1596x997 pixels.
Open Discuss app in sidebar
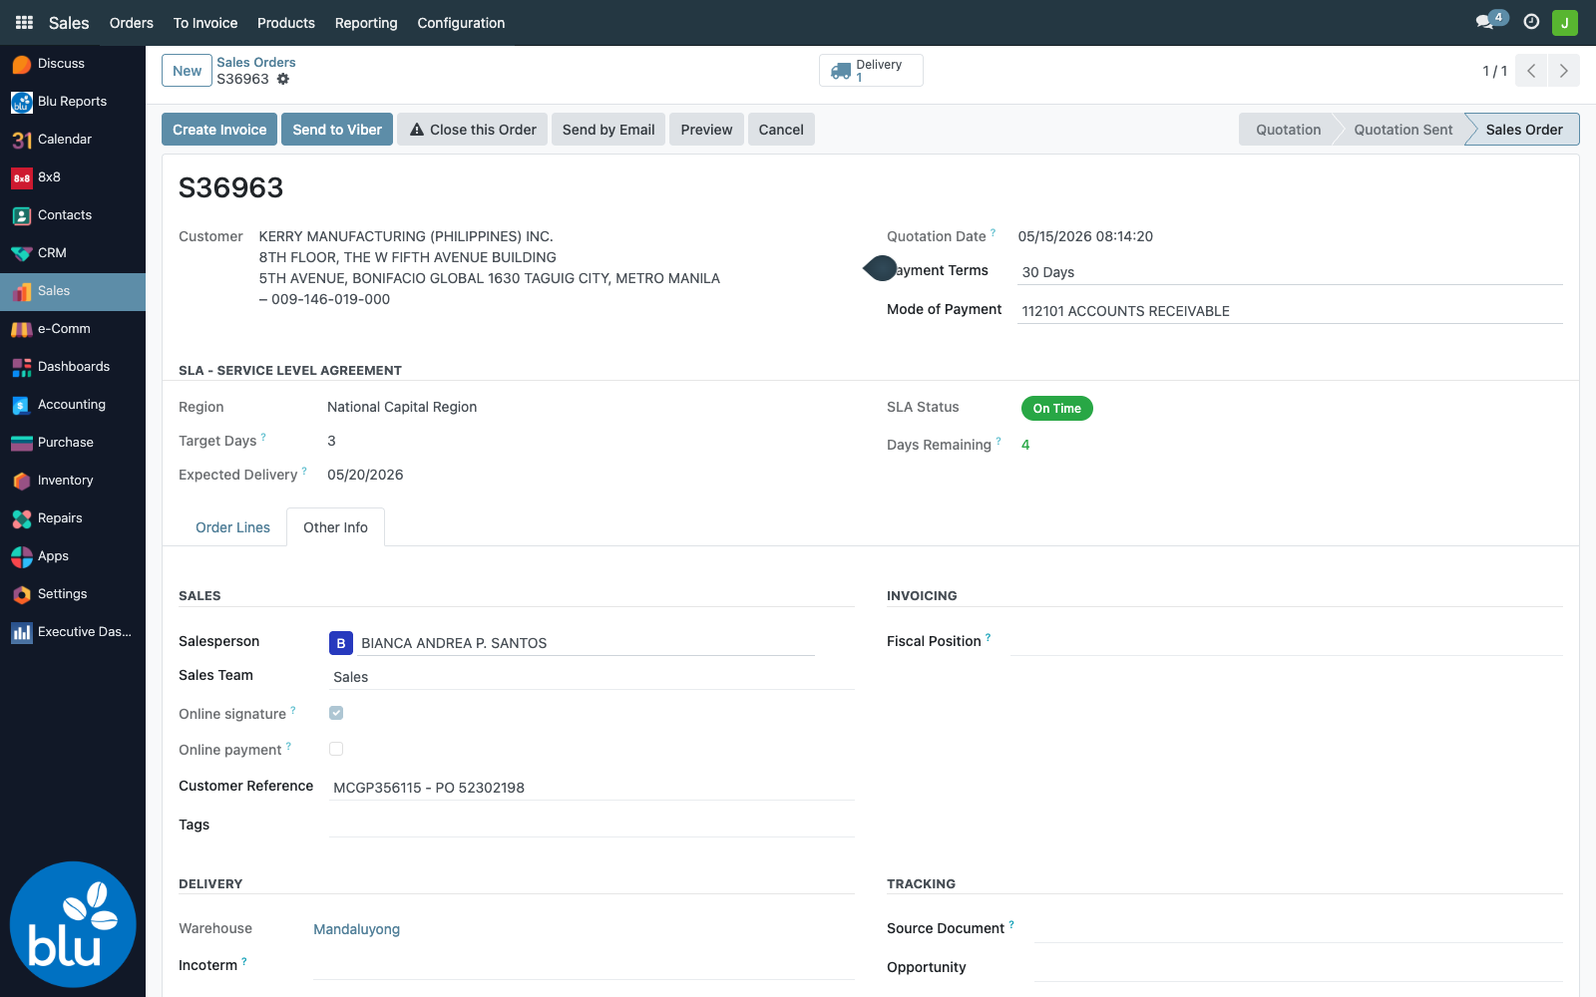[73, 64]
